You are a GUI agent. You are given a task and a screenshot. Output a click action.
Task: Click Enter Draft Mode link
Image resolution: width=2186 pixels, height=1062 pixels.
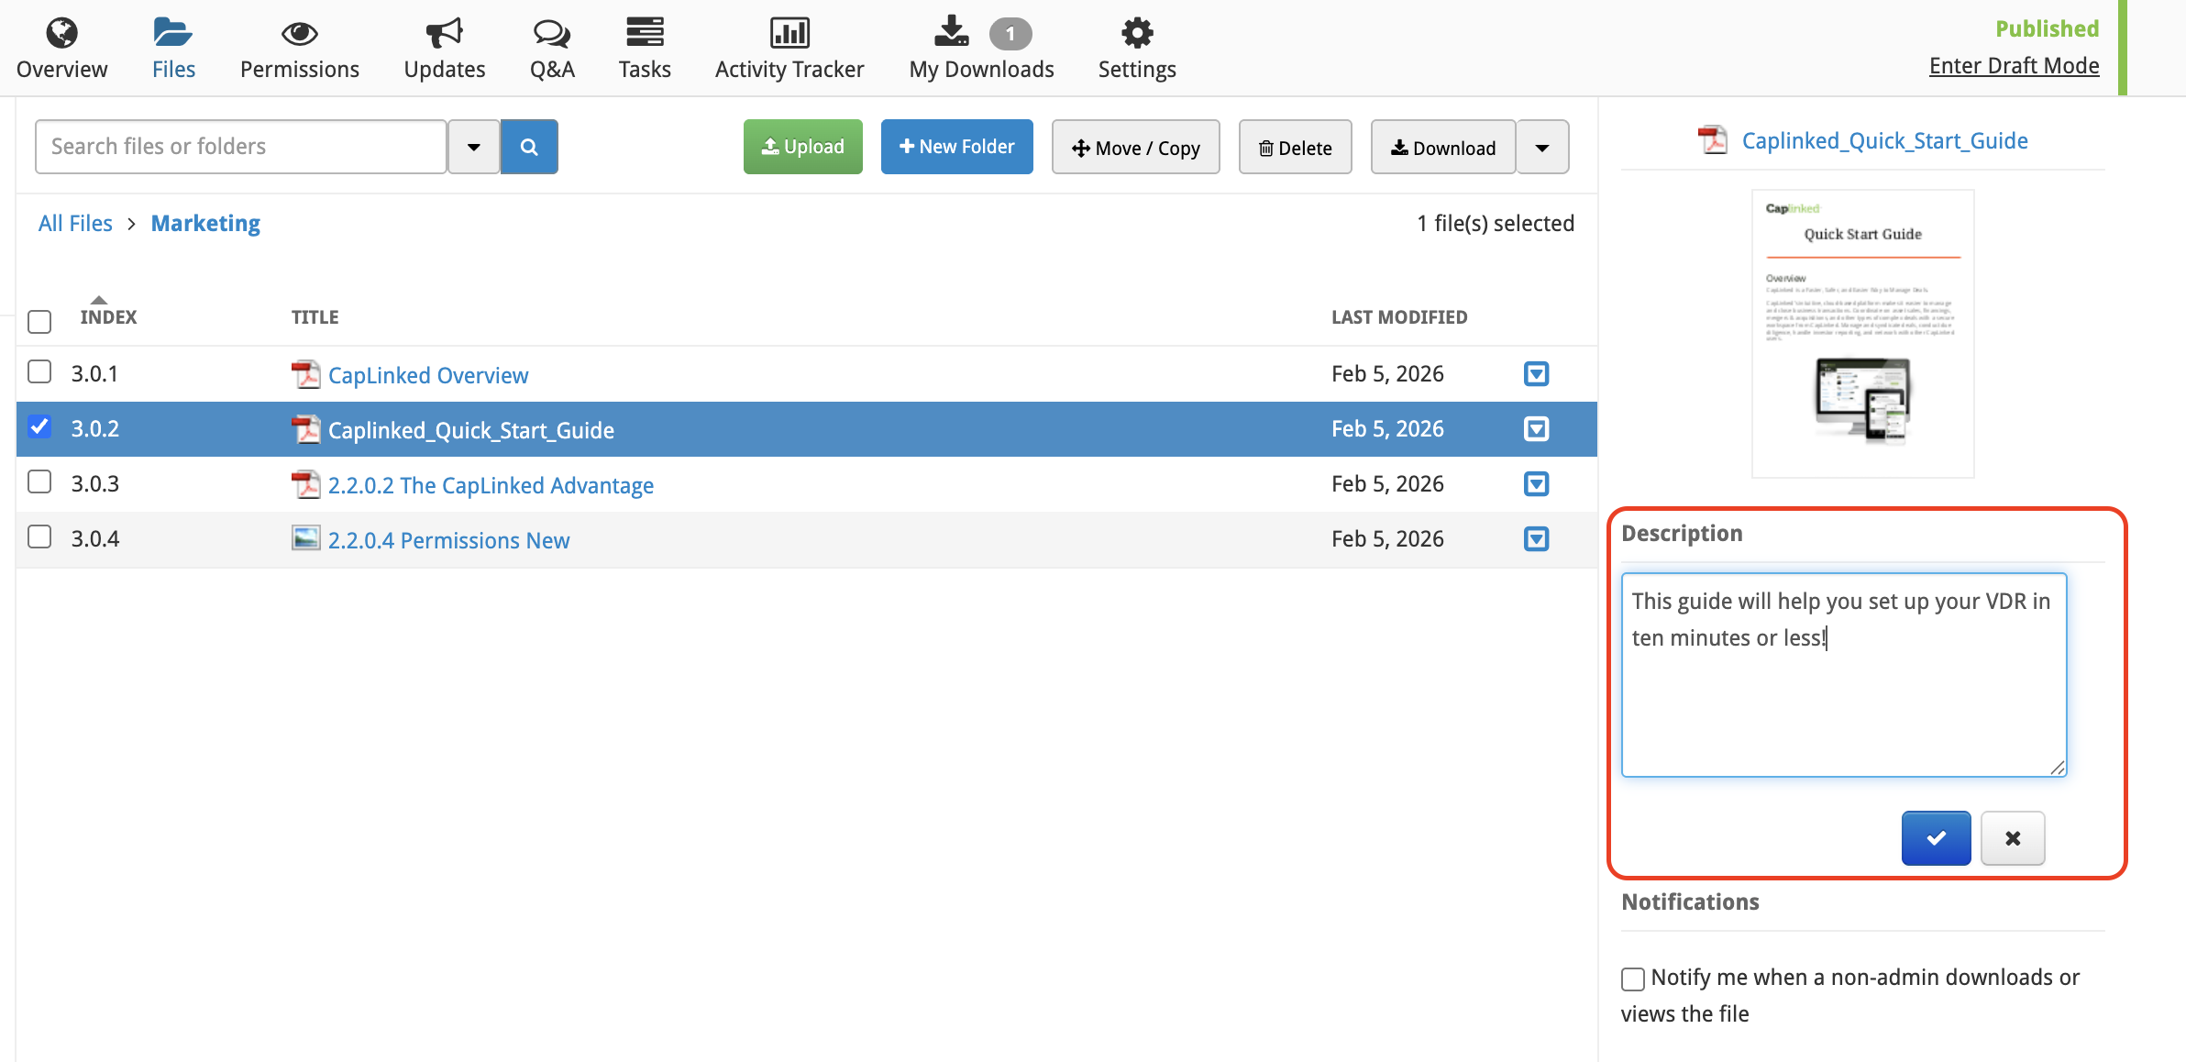(2014, 66)
